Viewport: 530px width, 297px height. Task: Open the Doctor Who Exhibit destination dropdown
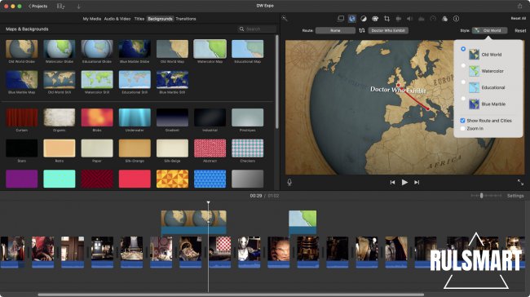point(388,30)
